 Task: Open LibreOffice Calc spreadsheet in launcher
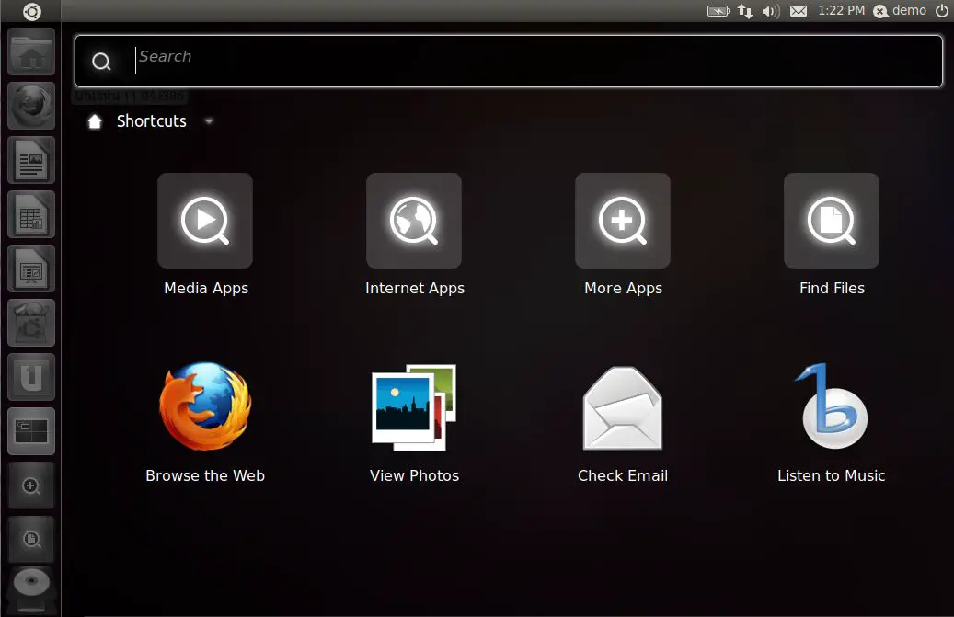[x=31, y=215]
